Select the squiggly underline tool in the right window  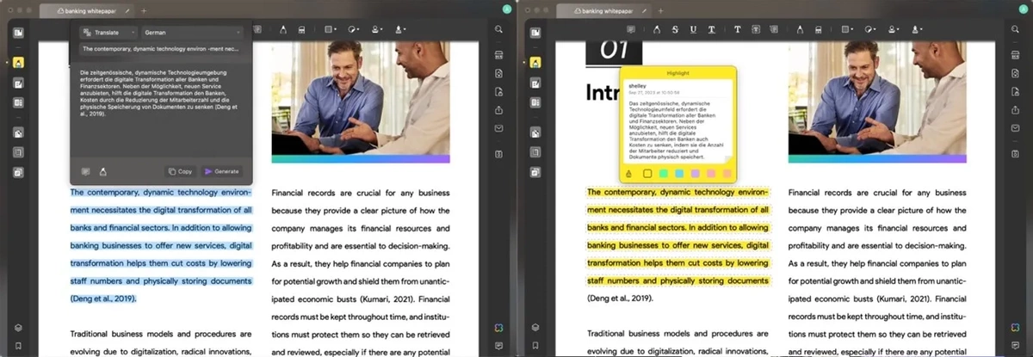coord(713,29)
